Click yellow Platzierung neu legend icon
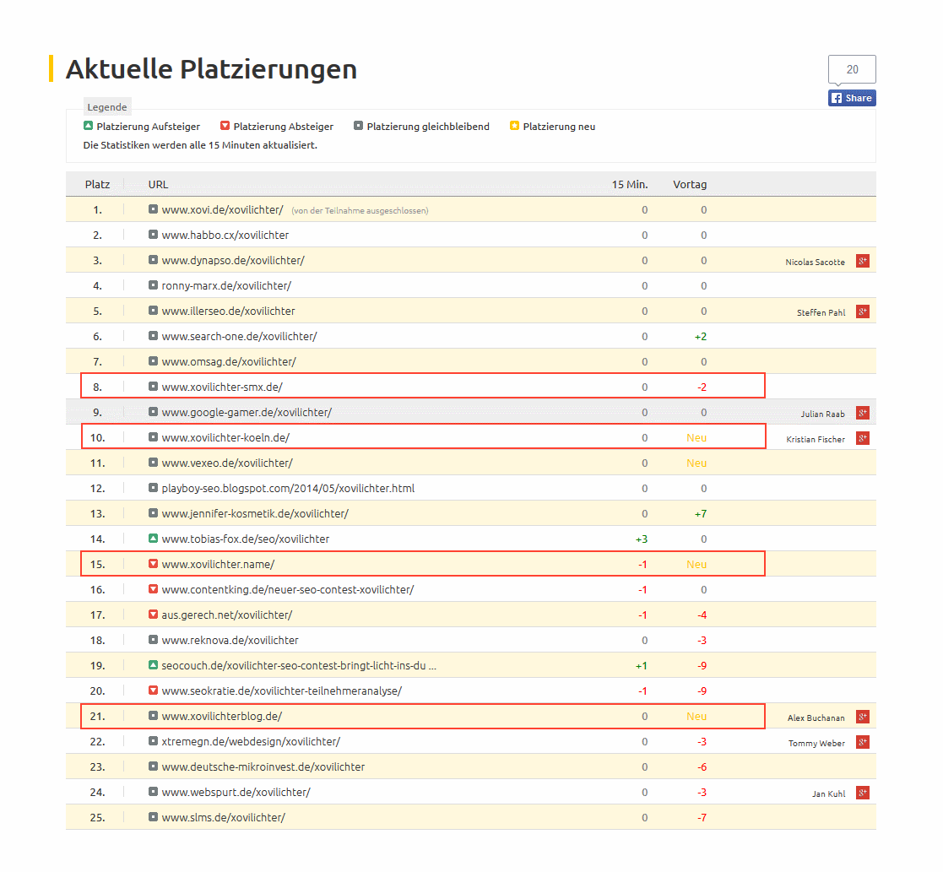Image resolution: width=943 pixels, height=872 pixels. point(514,126)
